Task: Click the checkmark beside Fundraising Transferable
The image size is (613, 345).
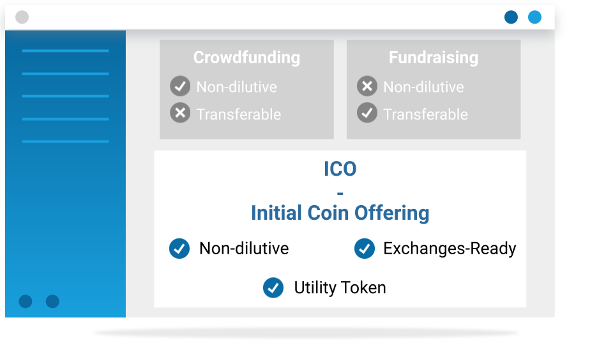Action: pyautogui.click(x=367, y=113)
